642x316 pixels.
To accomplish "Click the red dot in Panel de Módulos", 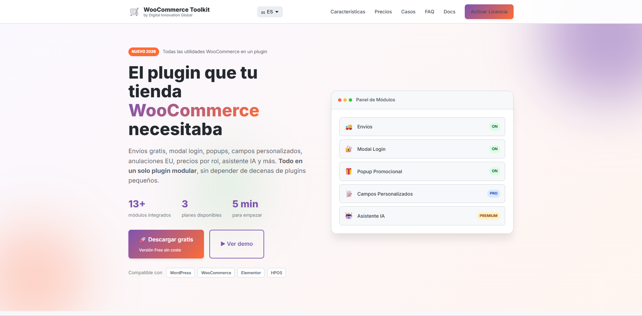I will pos(340,100).
